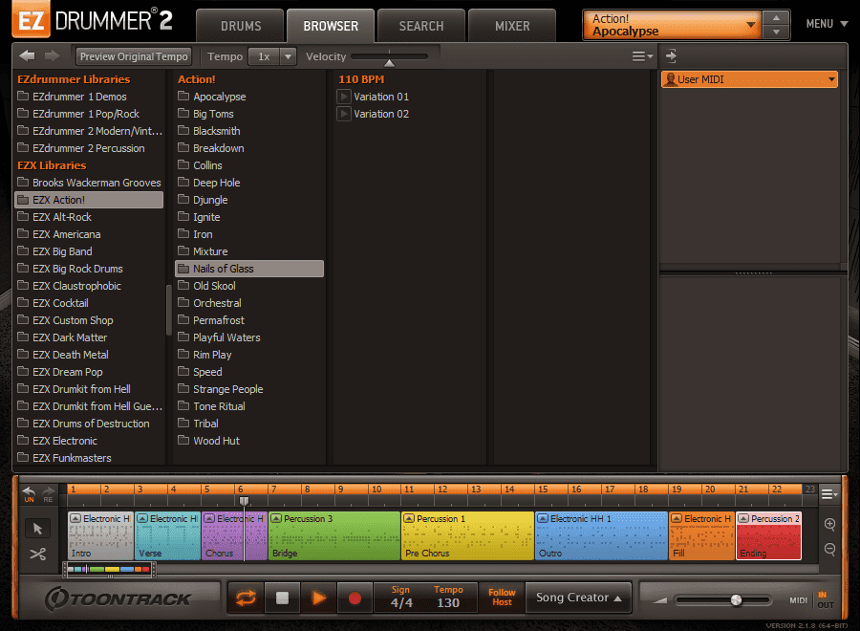Screen dimensions: 860x631
Task: Click the song overview minimap strip
Action: point(109,570)
